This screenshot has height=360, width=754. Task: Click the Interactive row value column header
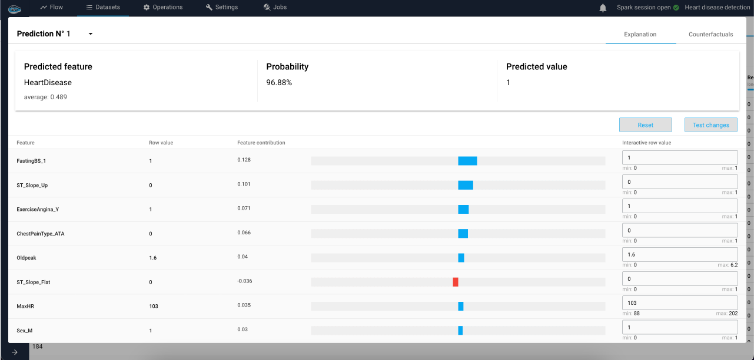pyautogui.click(x=646, y=143)
